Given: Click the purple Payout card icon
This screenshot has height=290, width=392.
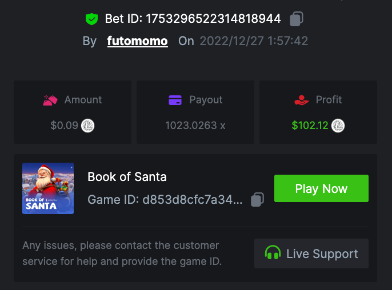Looking at the screenshot, I should (x=175, y=100).
